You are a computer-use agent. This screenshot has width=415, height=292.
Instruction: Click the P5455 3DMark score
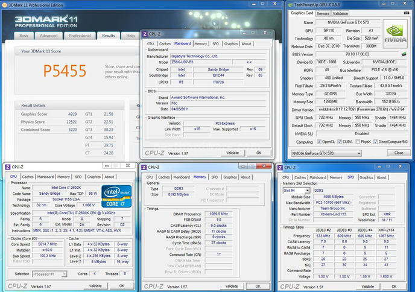tap(65, 71)
